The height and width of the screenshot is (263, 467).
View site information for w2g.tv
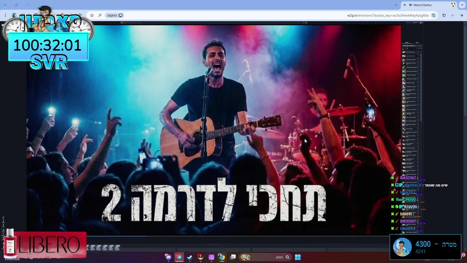(433, 15)
